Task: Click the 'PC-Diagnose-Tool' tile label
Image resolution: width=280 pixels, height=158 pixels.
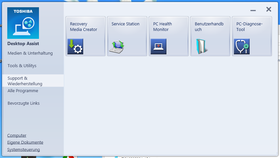Action: (x=249, y=27)
